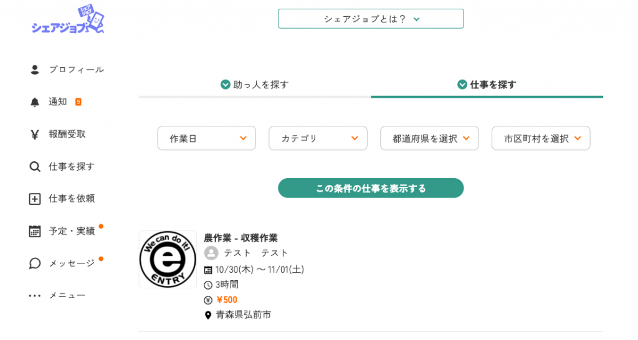This screenshot has width=638, height=340.
Task: Click the 仕事を依頼 plus icon
Action: (x=35, y=199)
